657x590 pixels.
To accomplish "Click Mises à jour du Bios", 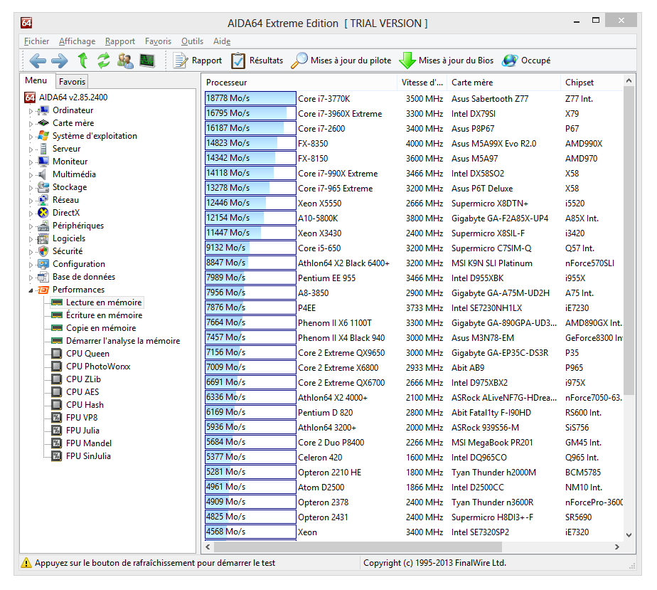I will click(447, 60).
